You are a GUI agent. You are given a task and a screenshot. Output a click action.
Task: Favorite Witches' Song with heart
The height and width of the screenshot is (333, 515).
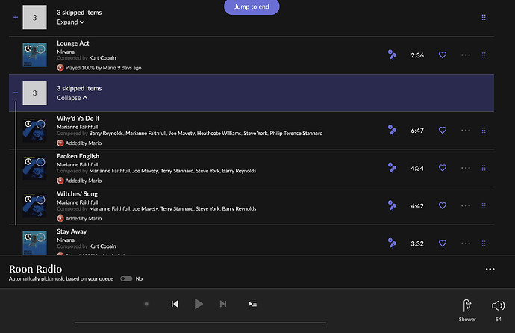point(443,205)
